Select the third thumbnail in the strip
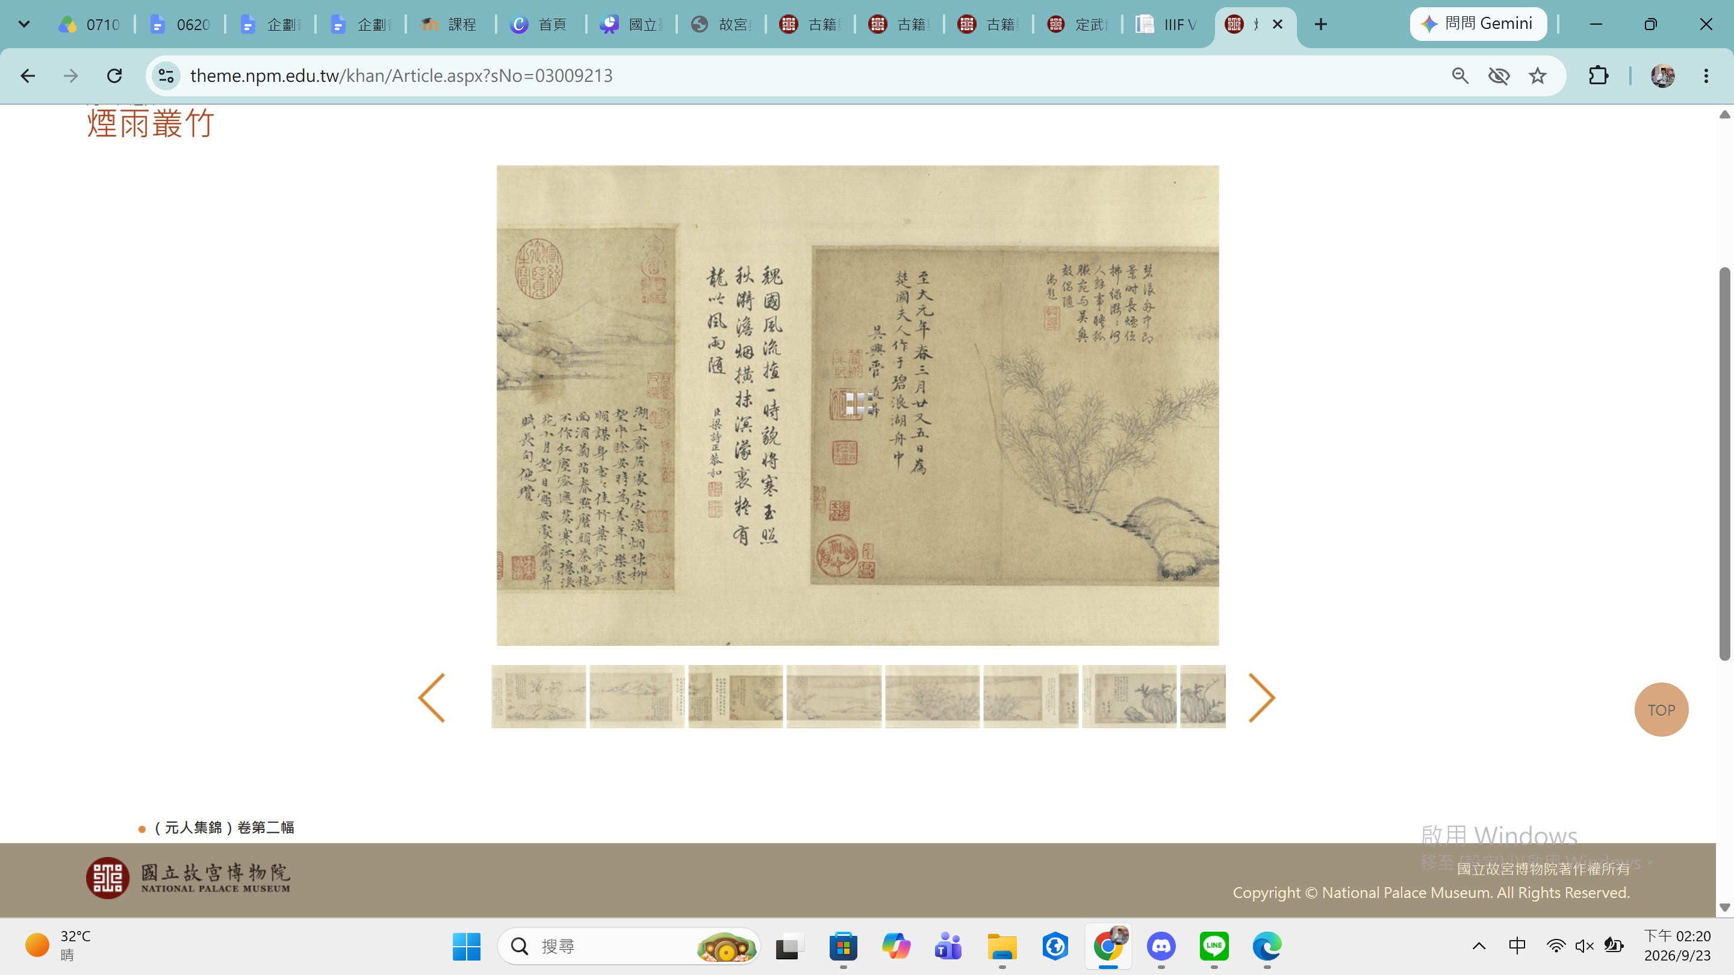The height and width of the screenshot is (975, 1734). coord(735,696)
